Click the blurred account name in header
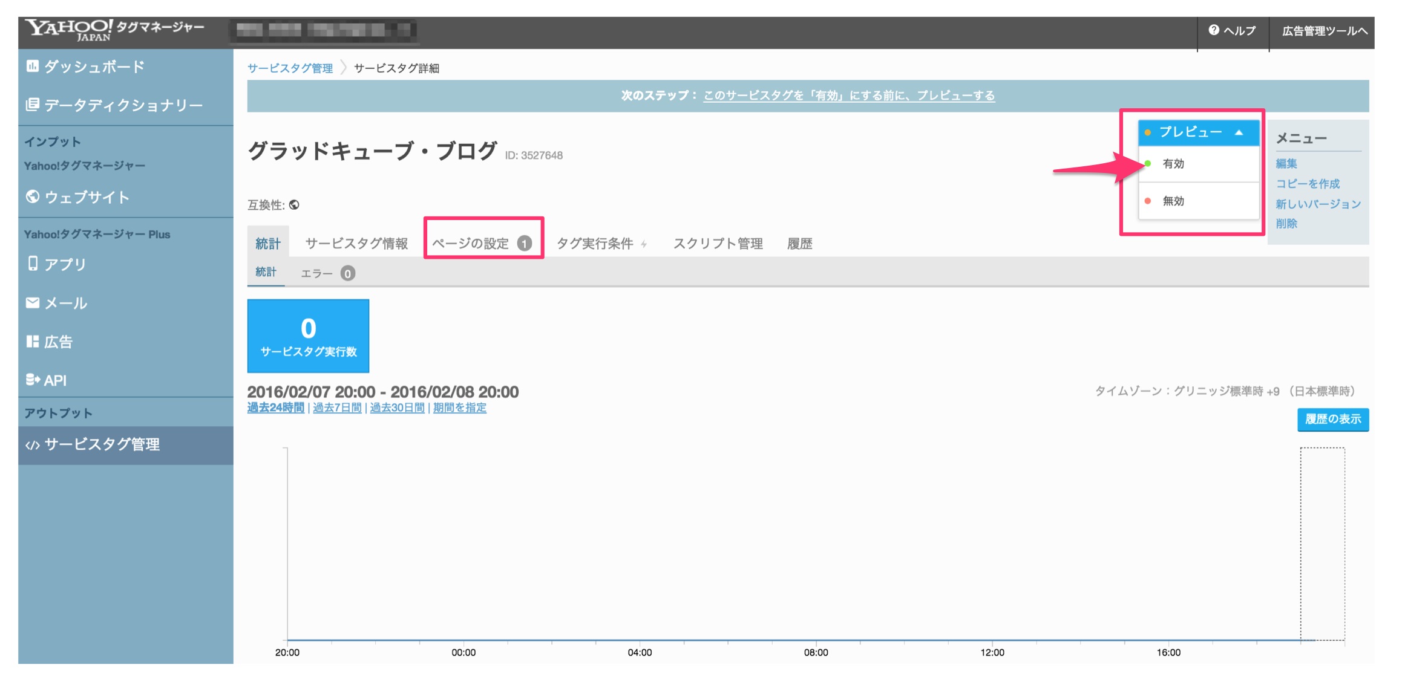The height and width of the screenshot is (688, 1405). [324, 30]
